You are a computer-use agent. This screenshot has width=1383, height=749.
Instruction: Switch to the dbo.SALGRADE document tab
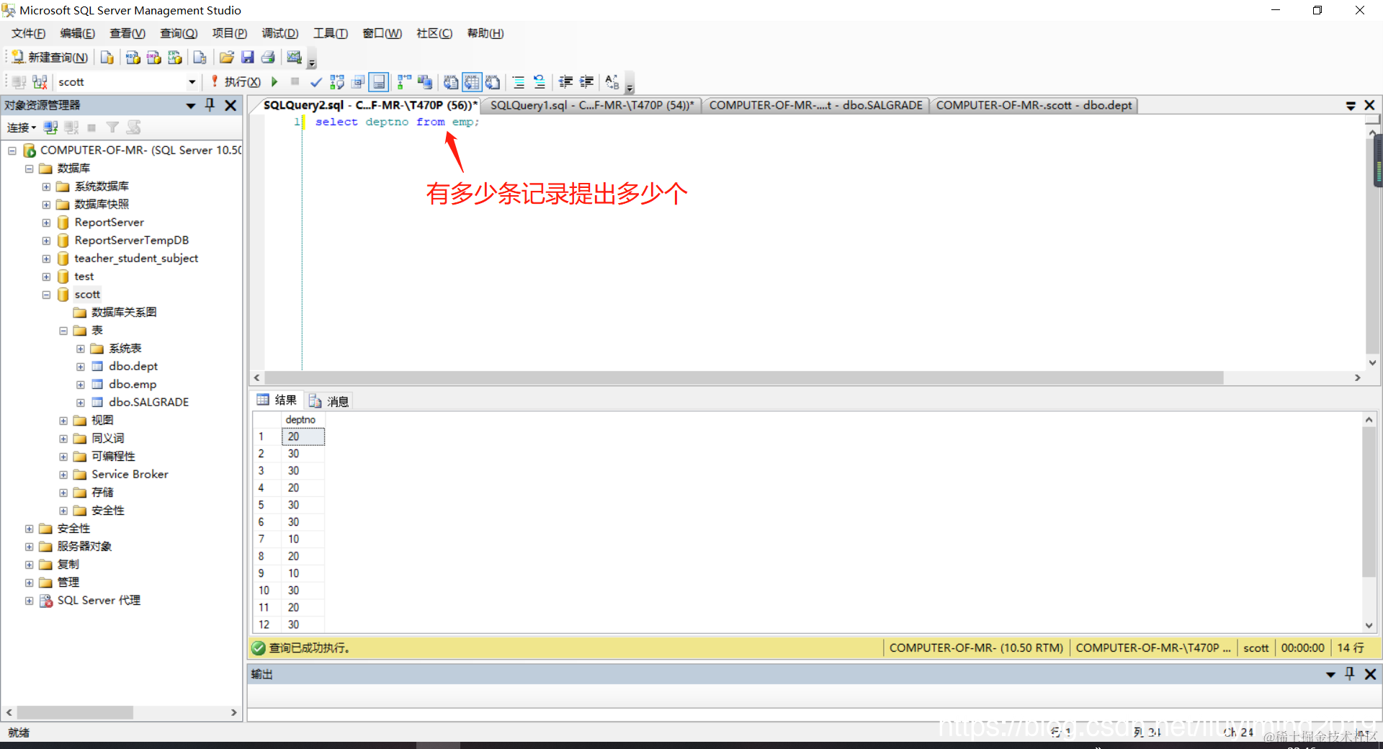816,105
